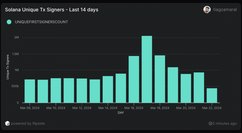Select the tallest bar near 2M

(147, 69)
